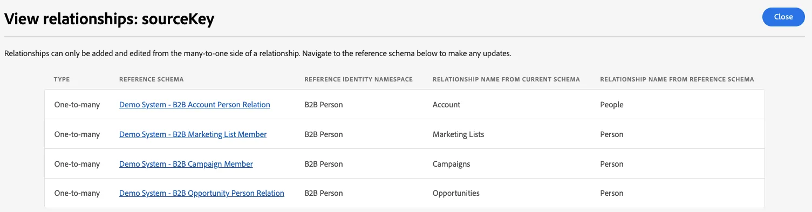
Task: Click the REFERENCE IDENTITY NAMESPACE column header
Action: coord(359,79)
